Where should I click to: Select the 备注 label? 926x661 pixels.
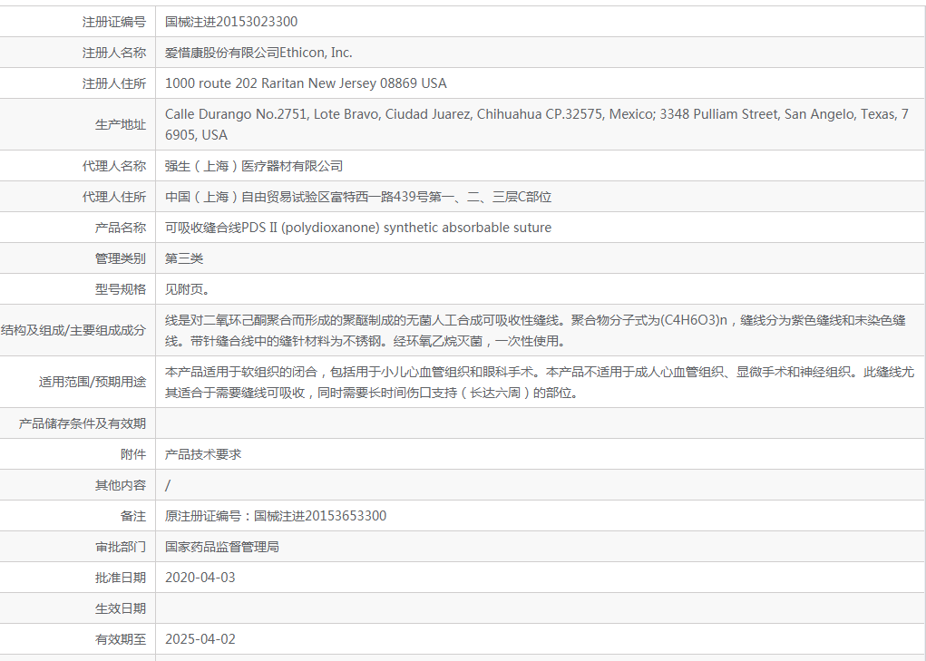click(133, 515)
